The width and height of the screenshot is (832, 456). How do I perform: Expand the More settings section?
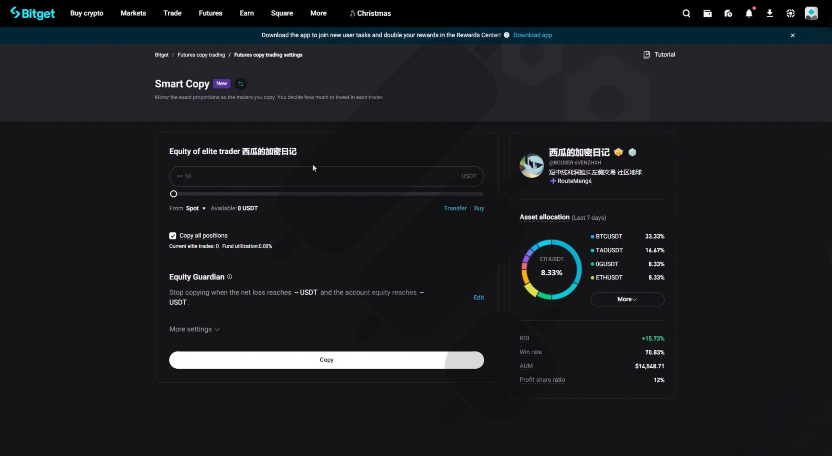pyautogui.click(x=194, y=329)
